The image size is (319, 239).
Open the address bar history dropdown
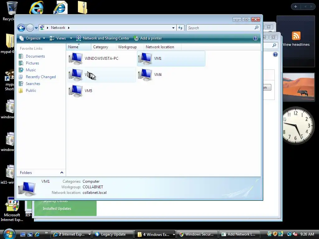click(x=173, y=28)
